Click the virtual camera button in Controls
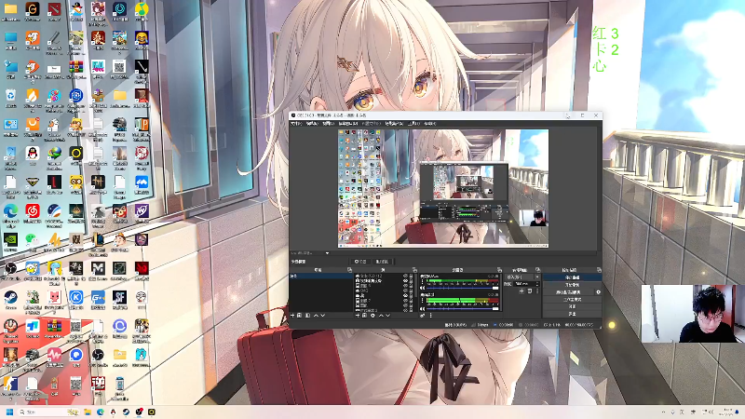 [568, 292]
